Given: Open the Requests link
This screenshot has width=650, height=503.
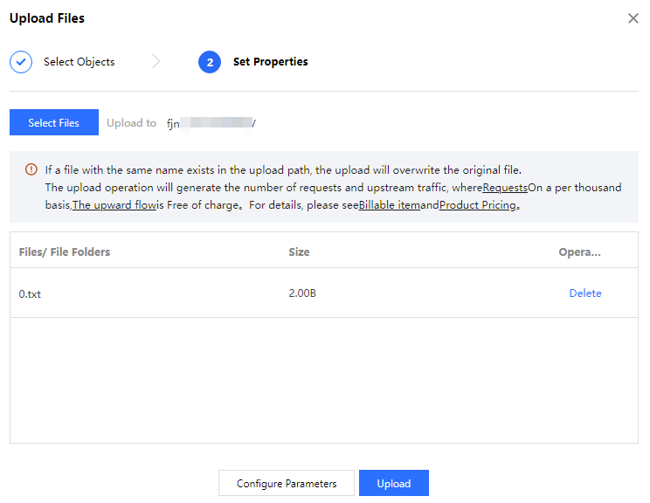Looking at the screenshot, I should [x=505, y=188].
